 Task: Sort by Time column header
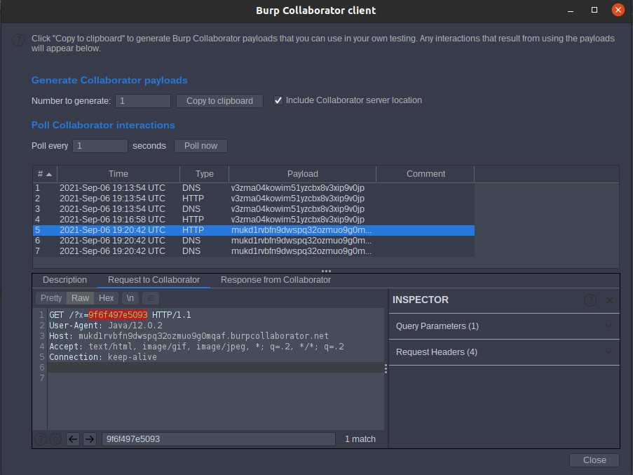118,174
